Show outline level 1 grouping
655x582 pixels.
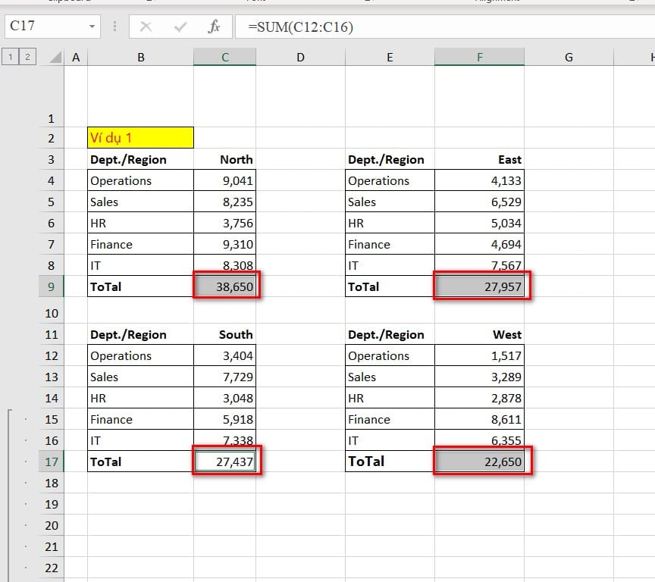point(9,57)
